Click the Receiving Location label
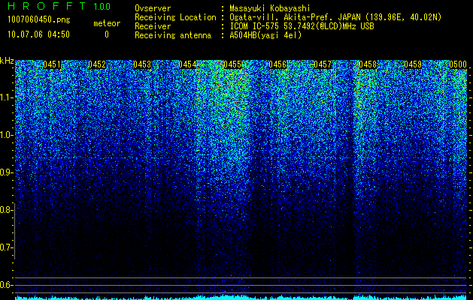The image size is (473, 300). tap(175, 17)
